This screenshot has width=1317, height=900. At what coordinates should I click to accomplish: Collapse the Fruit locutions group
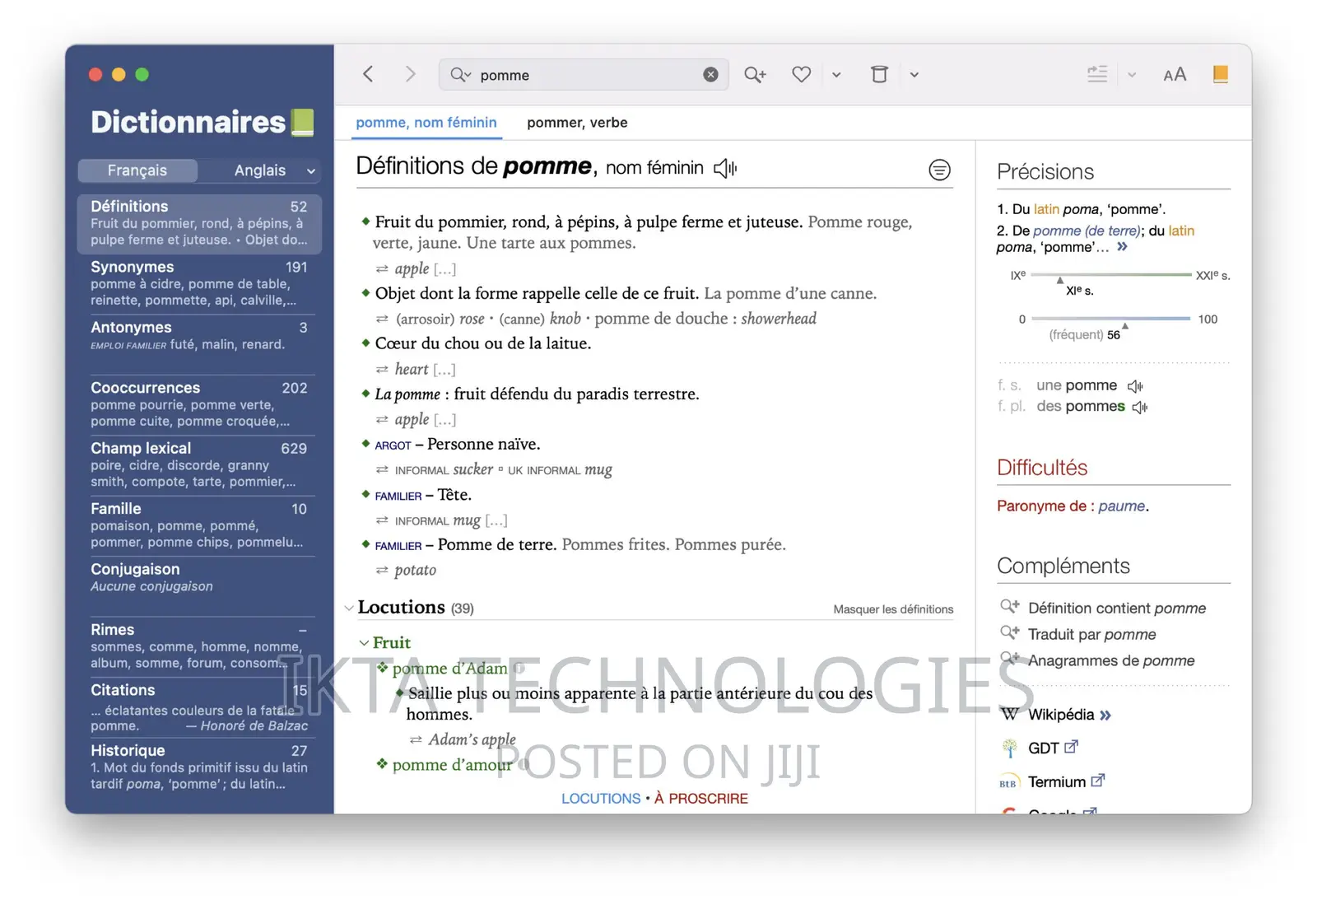click(364, 643)
